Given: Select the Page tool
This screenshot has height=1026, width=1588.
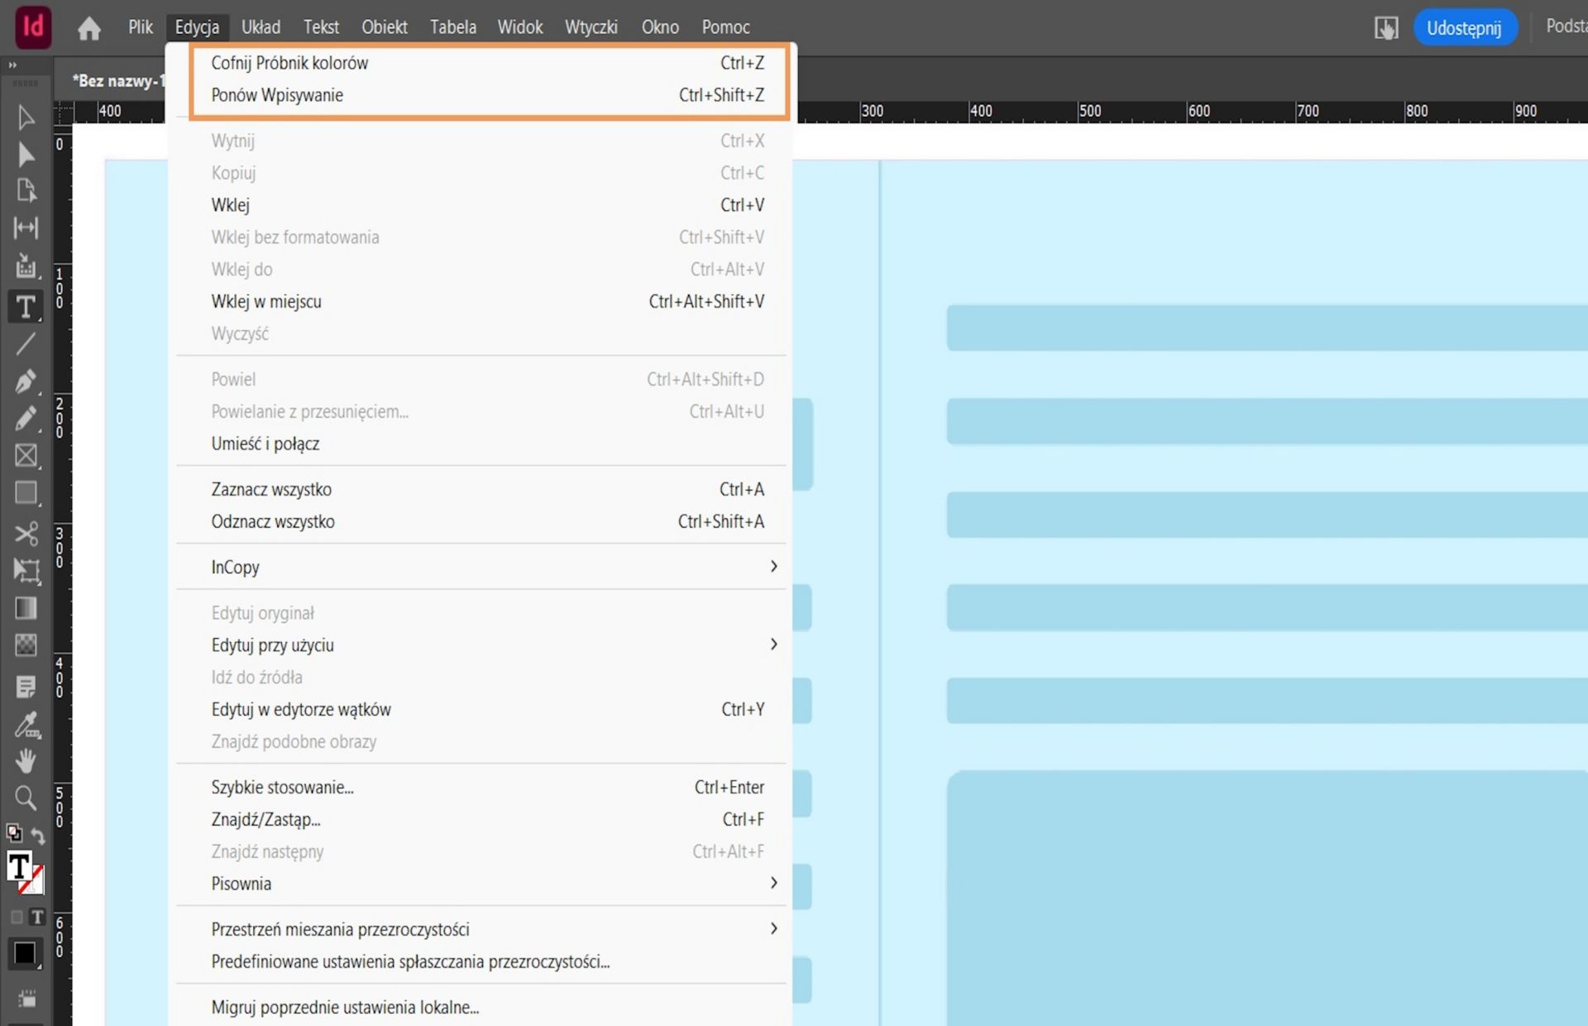Looking at the screenshot, I should pyautogui.click(x=26, y=190).
